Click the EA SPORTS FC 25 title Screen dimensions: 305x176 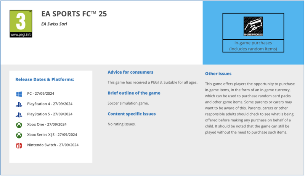click(74, 14)
